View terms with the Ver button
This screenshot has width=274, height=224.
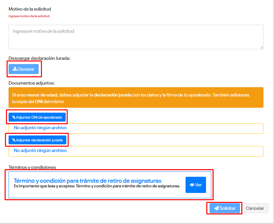(x=195, y=185)
